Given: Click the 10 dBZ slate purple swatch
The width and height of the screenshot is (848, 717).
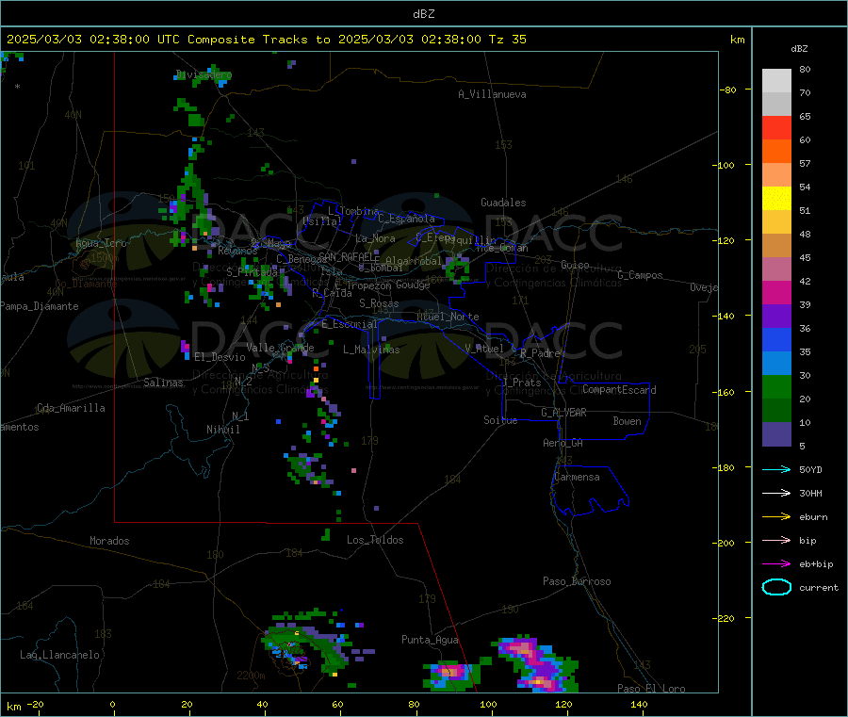Looking at the screenshot, I should click(x=776, y=434).
